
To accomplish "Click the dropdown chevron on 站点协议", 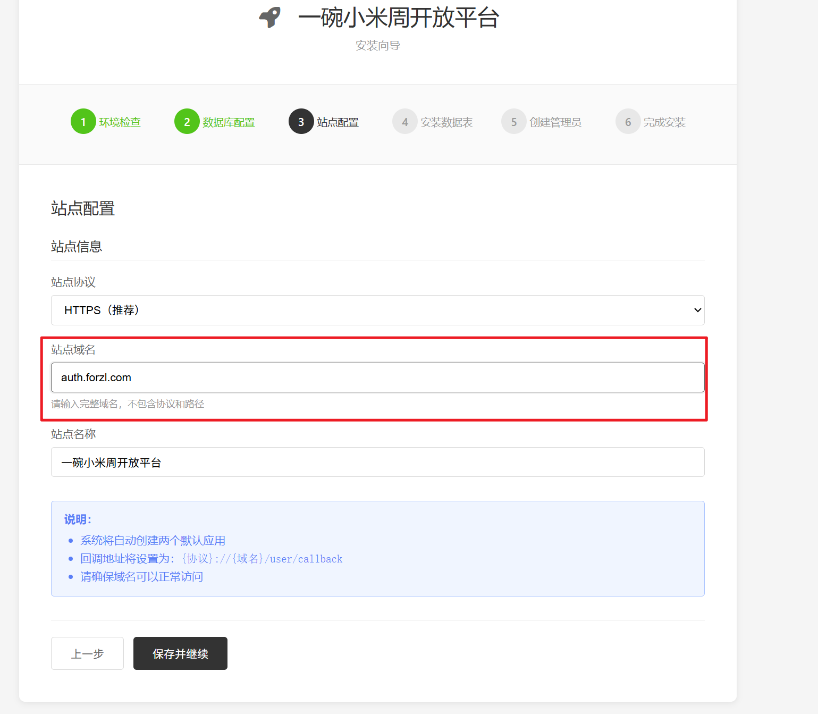I will [x=696, y=310].
